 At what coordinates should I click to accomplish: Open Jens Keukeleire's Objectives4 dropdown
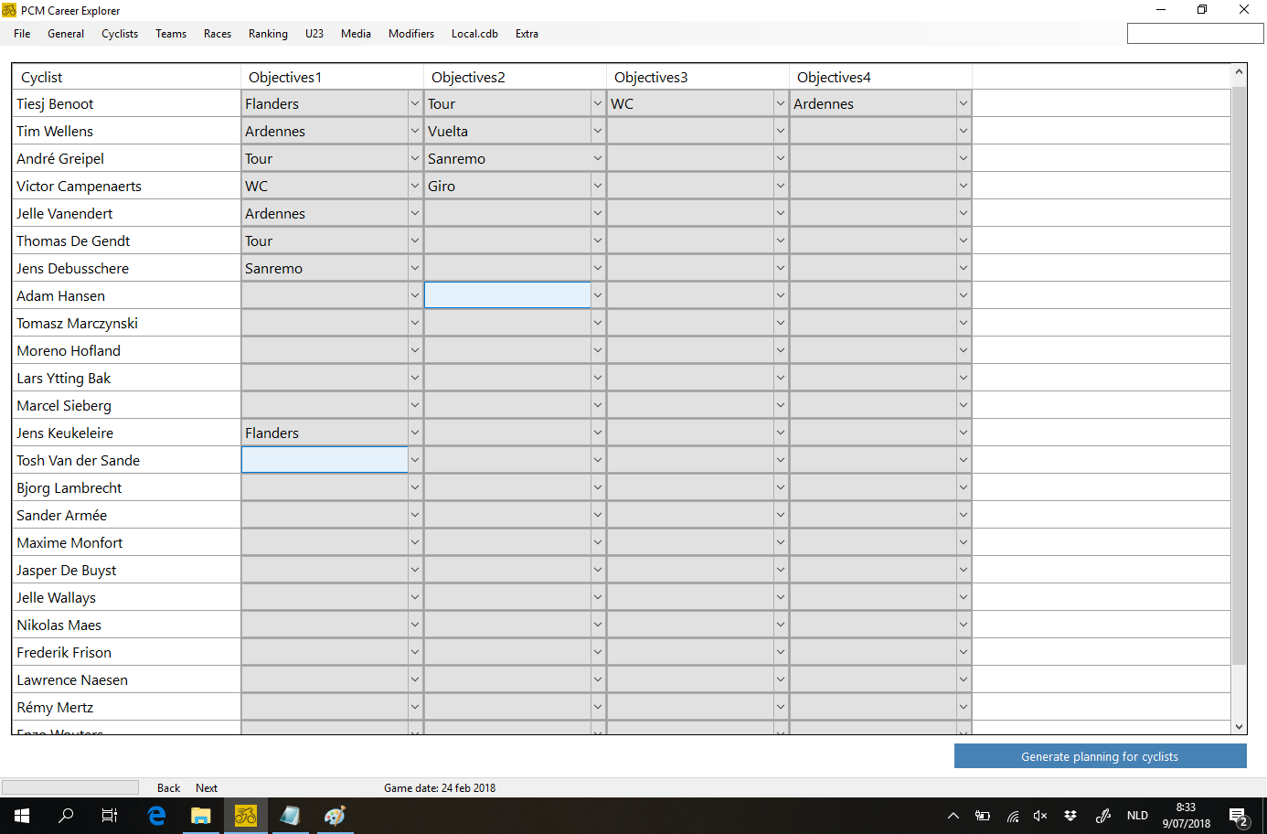(963, 433)
